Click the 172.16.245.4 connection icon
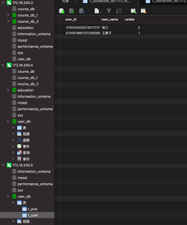Image resolution: width=187 pixels, height=225 pixels. click(x=9, y=65)
